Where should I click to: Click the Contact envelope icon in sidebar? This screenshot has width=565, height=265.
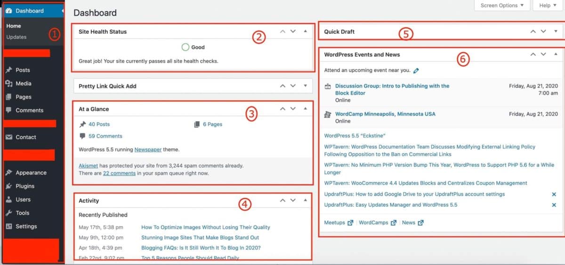tap(9, 137)
